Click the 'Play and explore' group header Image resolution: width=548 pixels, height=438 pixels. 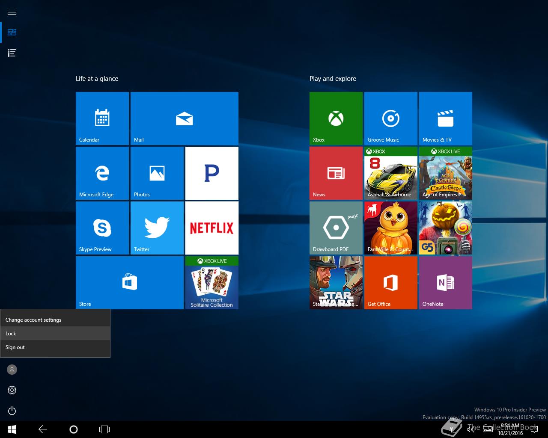[x=333, y=79]
